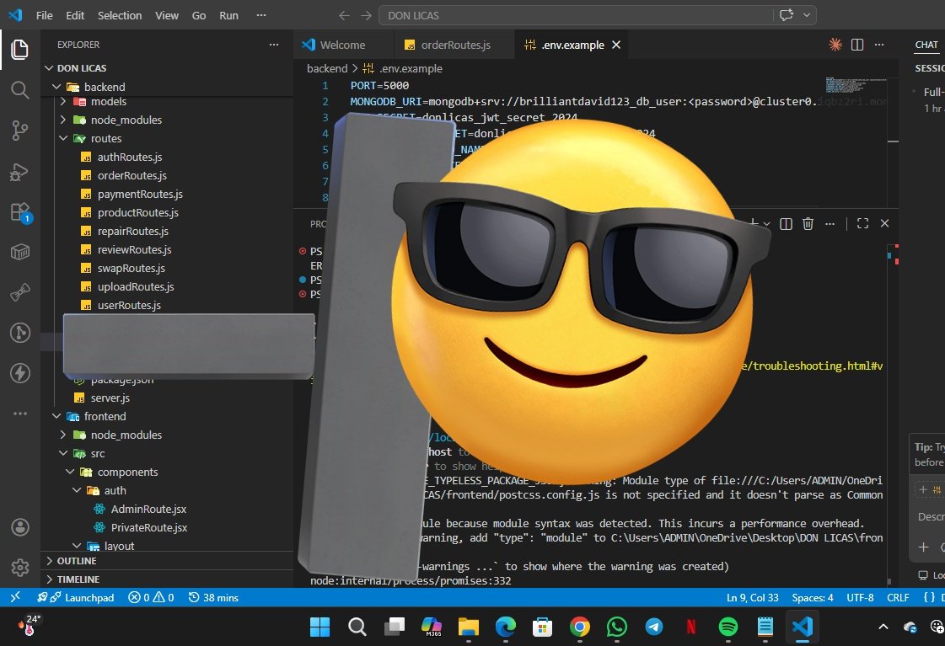This screenshot has width=945, height=646.
Task: Open the Run and Debug view
Action: pos(20,172)
